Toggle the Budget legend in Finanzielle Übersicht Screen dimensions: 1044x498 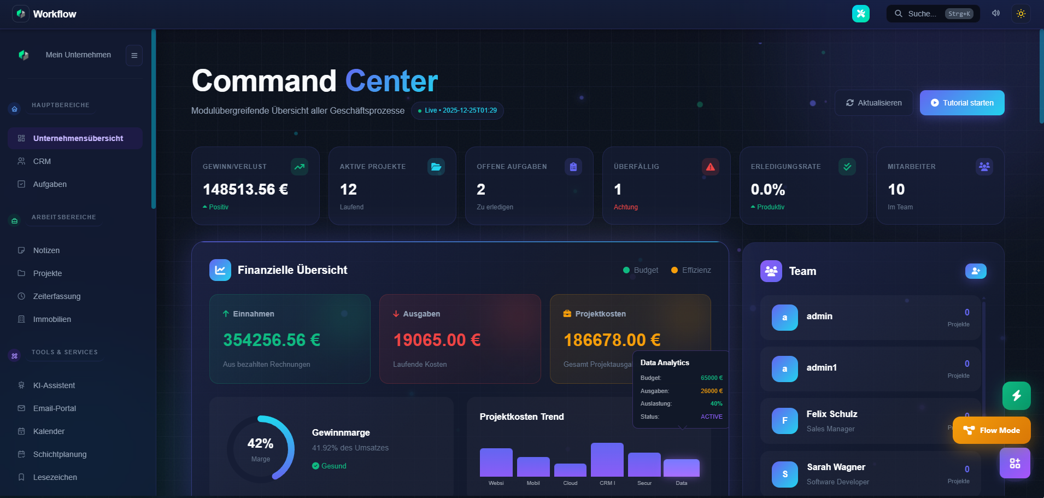[x=640, y=269]
